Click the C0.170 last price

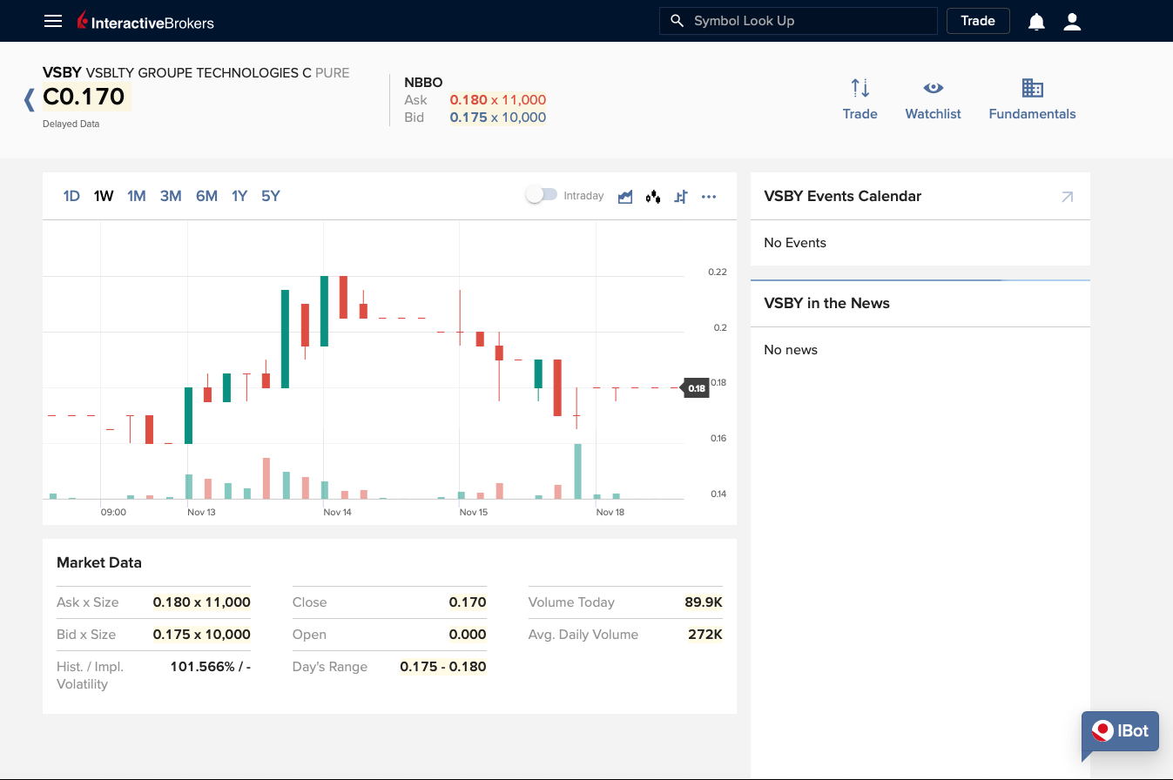coord(84,96)
